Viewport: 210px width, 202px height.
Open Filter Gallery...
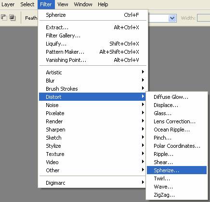[x=92, y=36]
